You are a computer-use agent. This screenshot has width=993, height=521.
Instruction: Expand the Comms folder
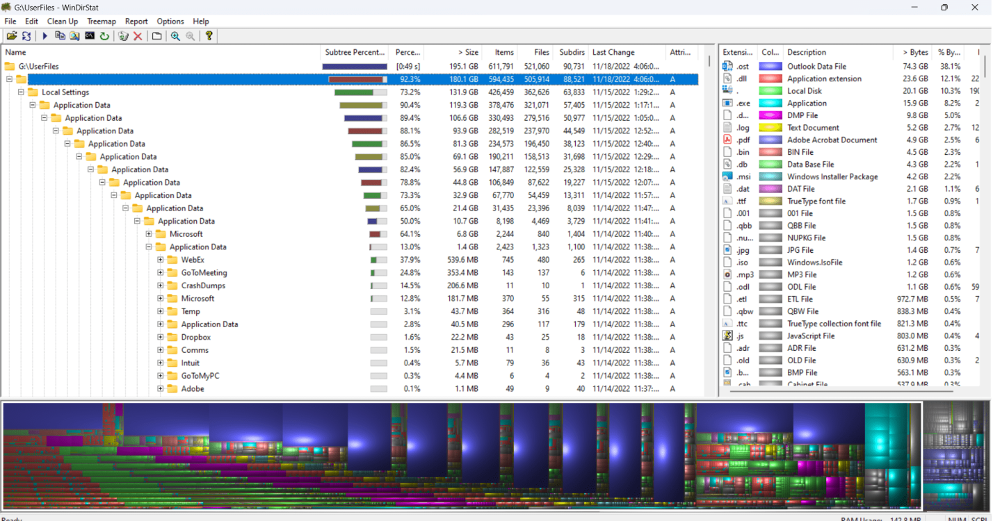point(160,350)
